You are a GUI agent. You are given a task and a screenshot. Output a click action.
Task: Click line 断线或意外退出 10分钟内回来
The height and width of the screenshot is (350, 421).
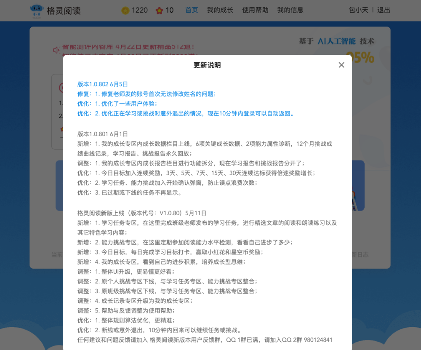[160, 330]
